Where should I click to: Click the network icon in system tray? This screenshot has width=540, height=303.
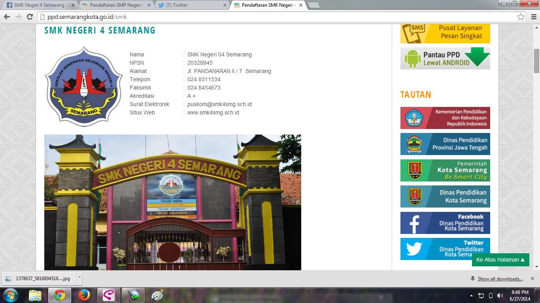(x=481, y=296)
